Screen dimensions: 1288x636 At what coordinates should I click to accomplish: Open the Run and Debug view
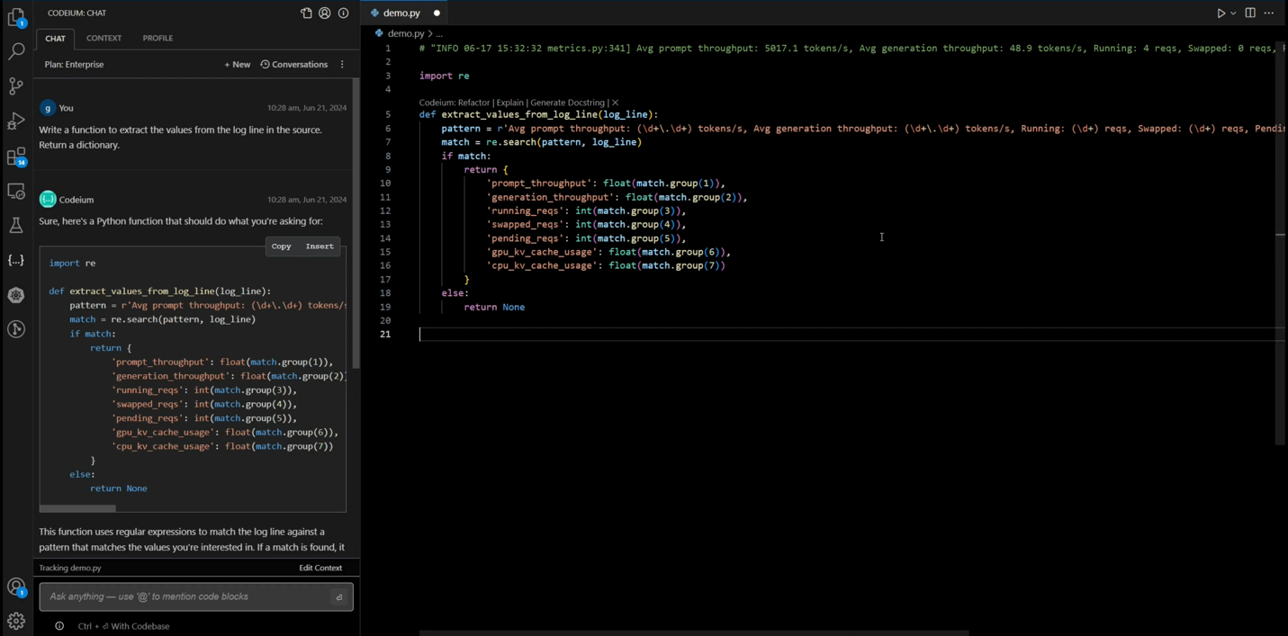(x=16, y=121)
